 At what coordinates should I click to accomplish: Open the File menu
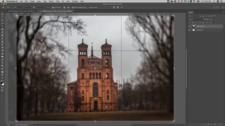point(21,1)
